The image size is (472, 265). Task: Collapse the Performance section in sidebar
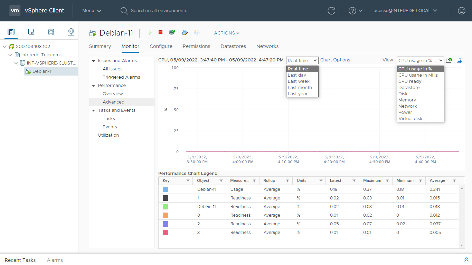[94, 86]
